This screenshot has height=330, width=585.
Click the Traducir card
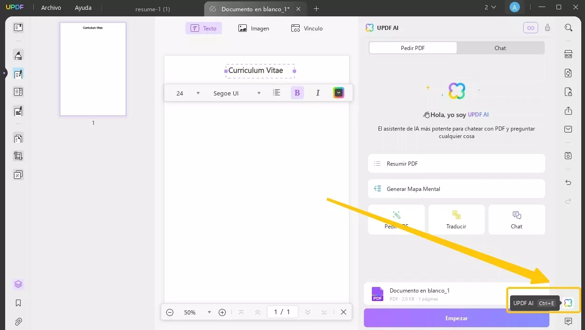(456, 220)
